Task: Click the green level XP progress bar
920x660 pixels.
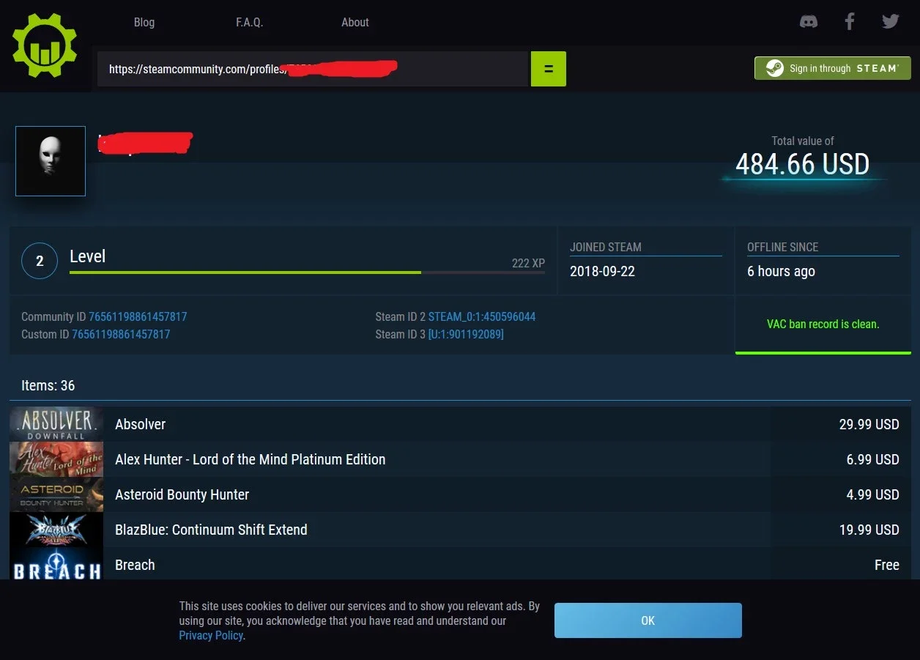Action: [x=307, y=272]
